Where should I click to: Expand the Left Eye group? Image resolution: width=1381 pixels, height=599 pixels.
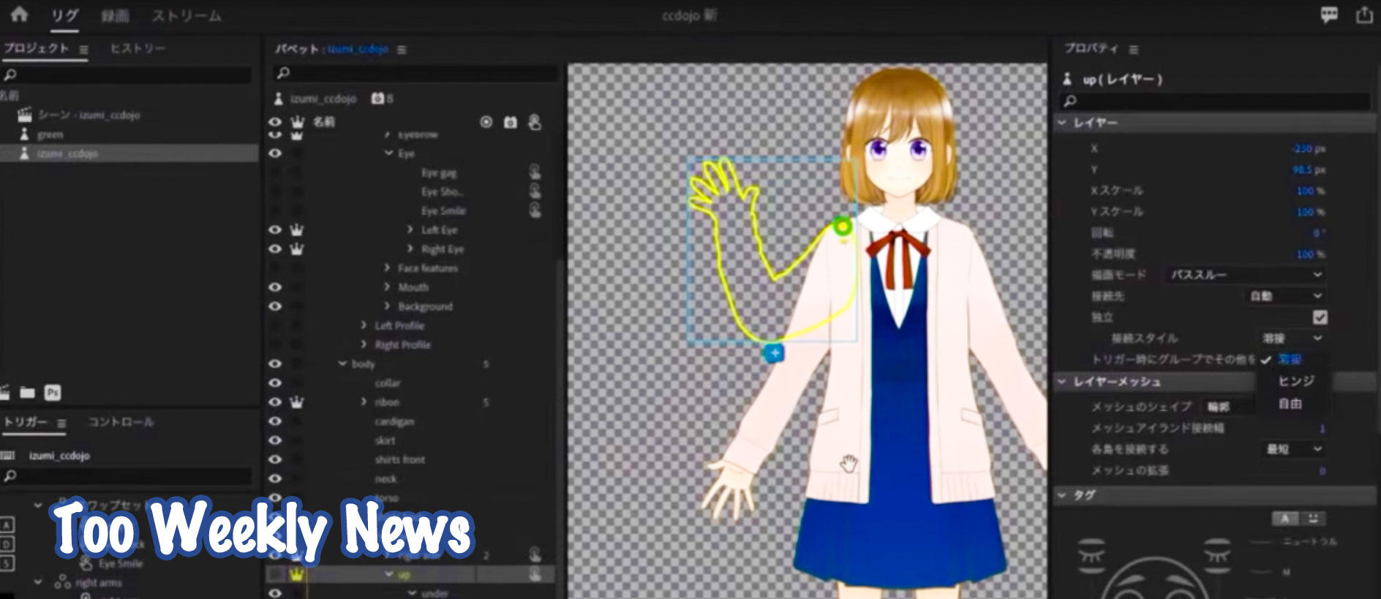pos(410,229)
